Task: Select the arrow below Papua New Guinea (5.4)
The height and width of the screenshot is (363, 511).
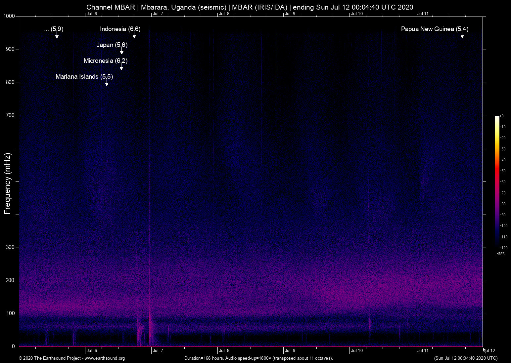Action: click(462, 36)
